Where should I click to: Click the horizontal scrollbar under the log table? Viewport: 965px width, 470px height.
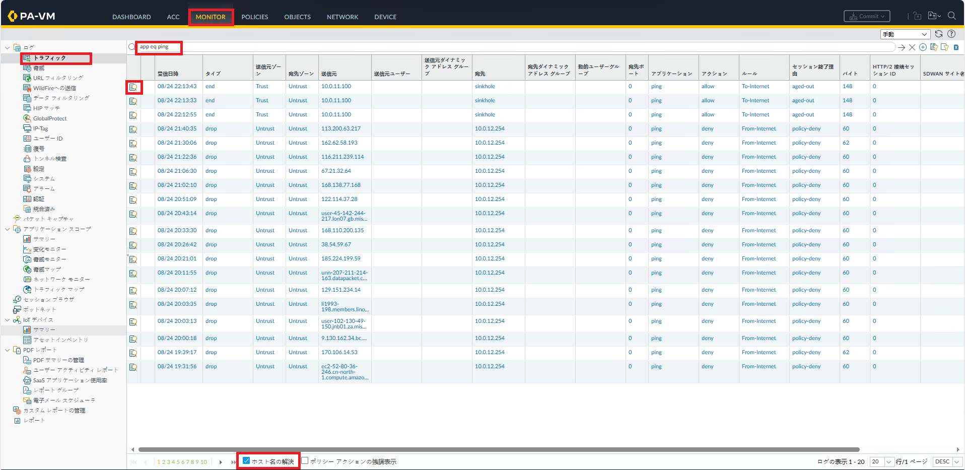[x=499, y=449]
